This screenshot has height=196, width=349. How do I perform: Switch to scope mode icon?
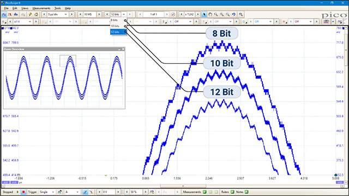4,15
